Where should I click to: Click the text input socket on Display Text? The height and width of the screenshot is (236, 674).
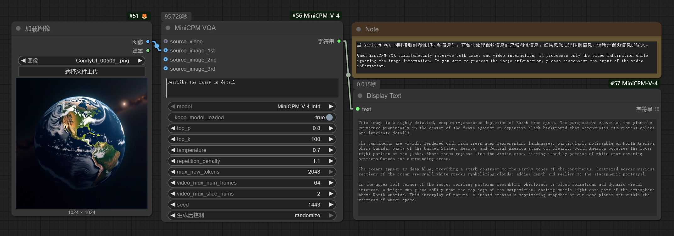point(358,109)
